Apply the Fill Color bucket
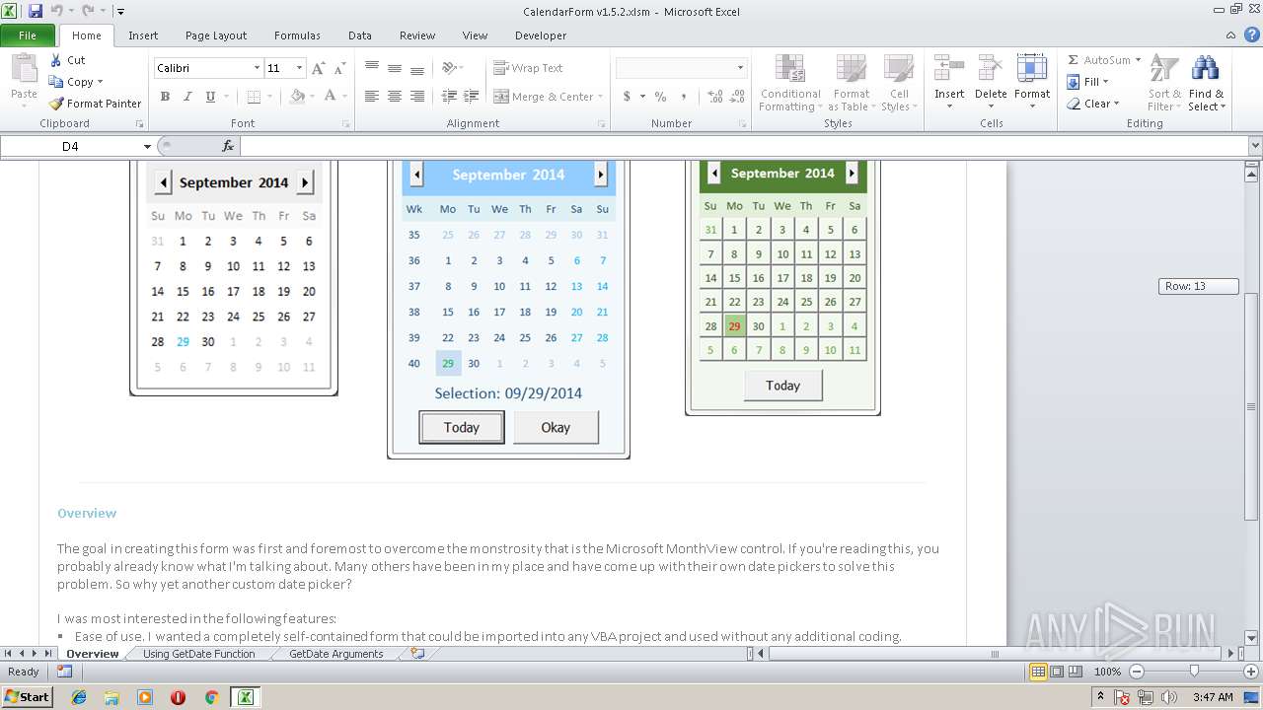 [x=297, y=97]
